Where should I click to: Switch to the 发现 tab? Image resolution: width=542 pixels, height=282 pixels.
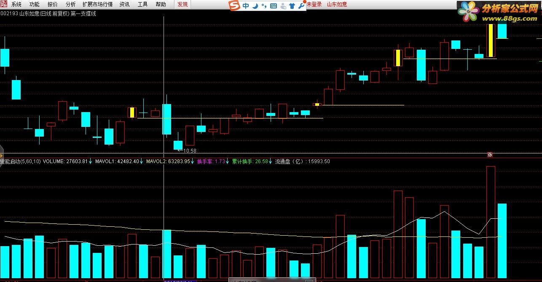click(x=182, y=5)
